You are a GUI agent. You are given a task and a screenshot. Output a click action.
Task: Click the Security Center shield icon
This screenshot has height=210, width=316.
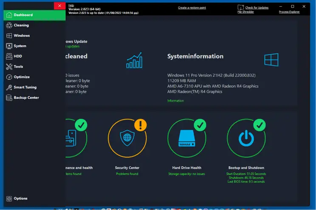point(127,138)
